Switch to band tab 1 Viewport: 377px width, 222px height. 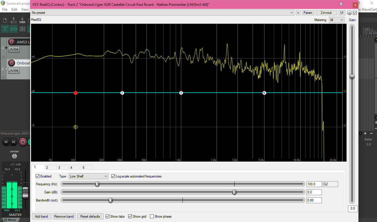click(x=39, y=167)
